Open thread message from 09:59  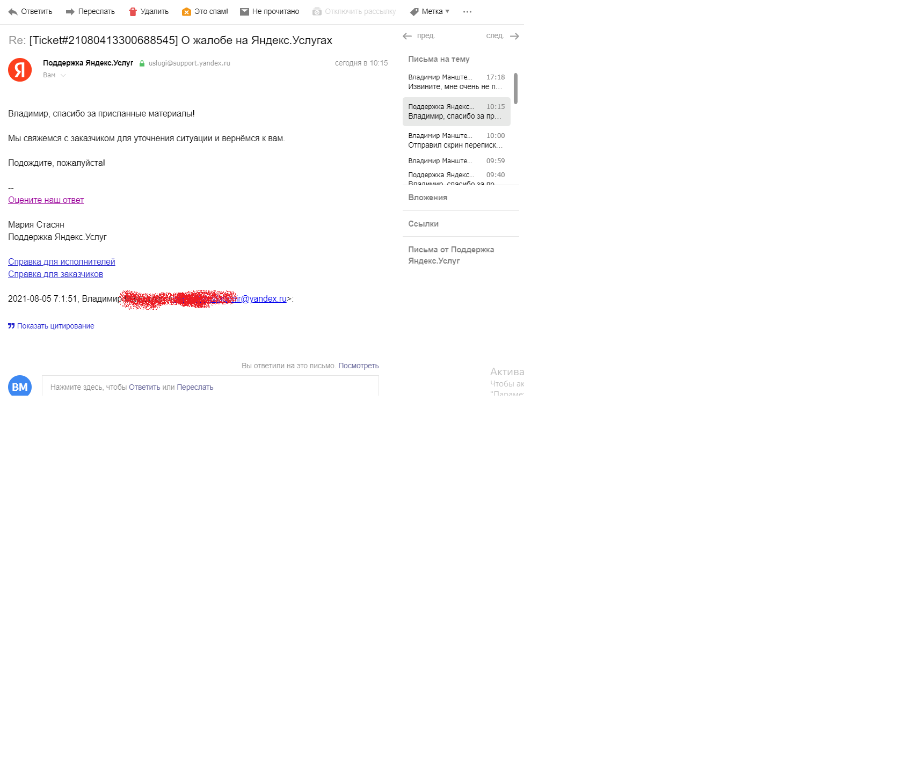point(456,161)
